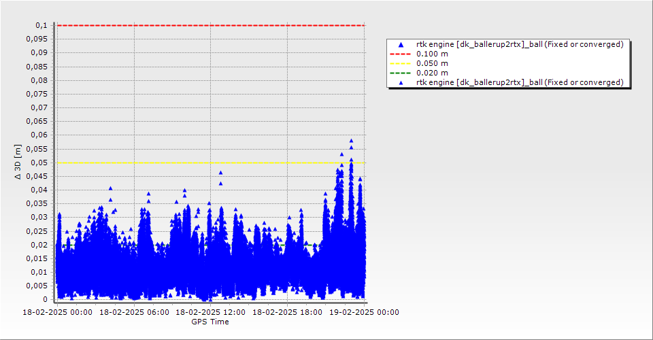Click the 18-02-2025 06:00 axis label
Screen dimensions: 653x340
tap(134, 312)
